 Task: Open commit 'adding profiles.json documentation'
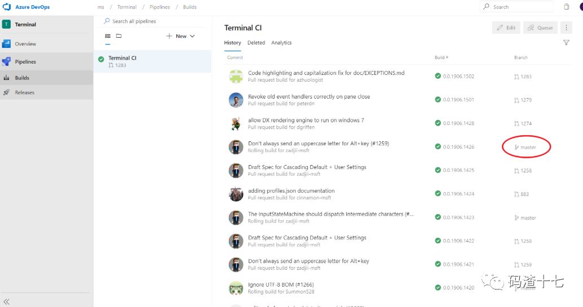[291, 190]
